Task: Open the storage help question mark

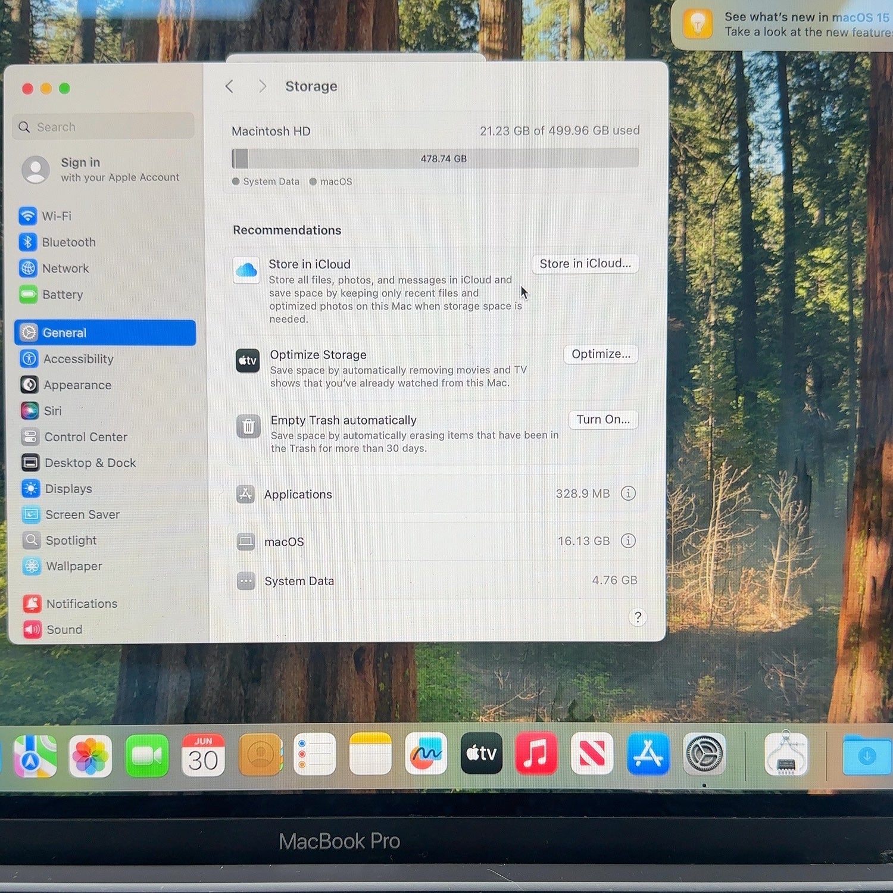Action: pos(638,617)
